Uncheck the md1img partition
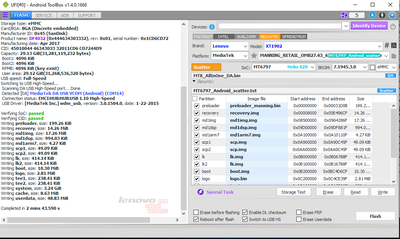Image resolution: width=400 pixels, height=239 pixels. coord(197,121)
